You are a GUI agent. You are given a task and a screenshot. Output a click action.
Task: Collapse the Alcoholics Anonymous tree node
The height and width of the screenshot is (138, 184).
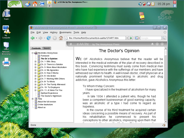[33, 53]
